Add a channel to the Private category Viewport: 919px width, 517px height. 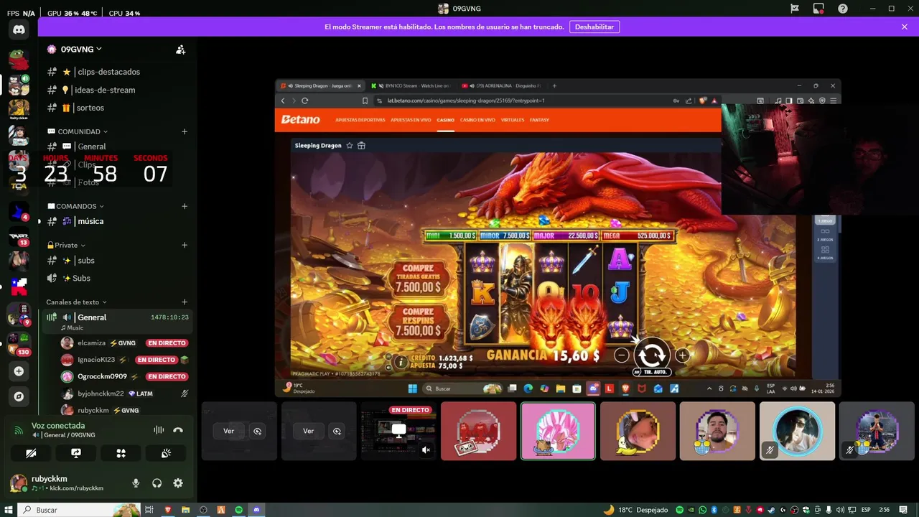click(x=185, y=245)
